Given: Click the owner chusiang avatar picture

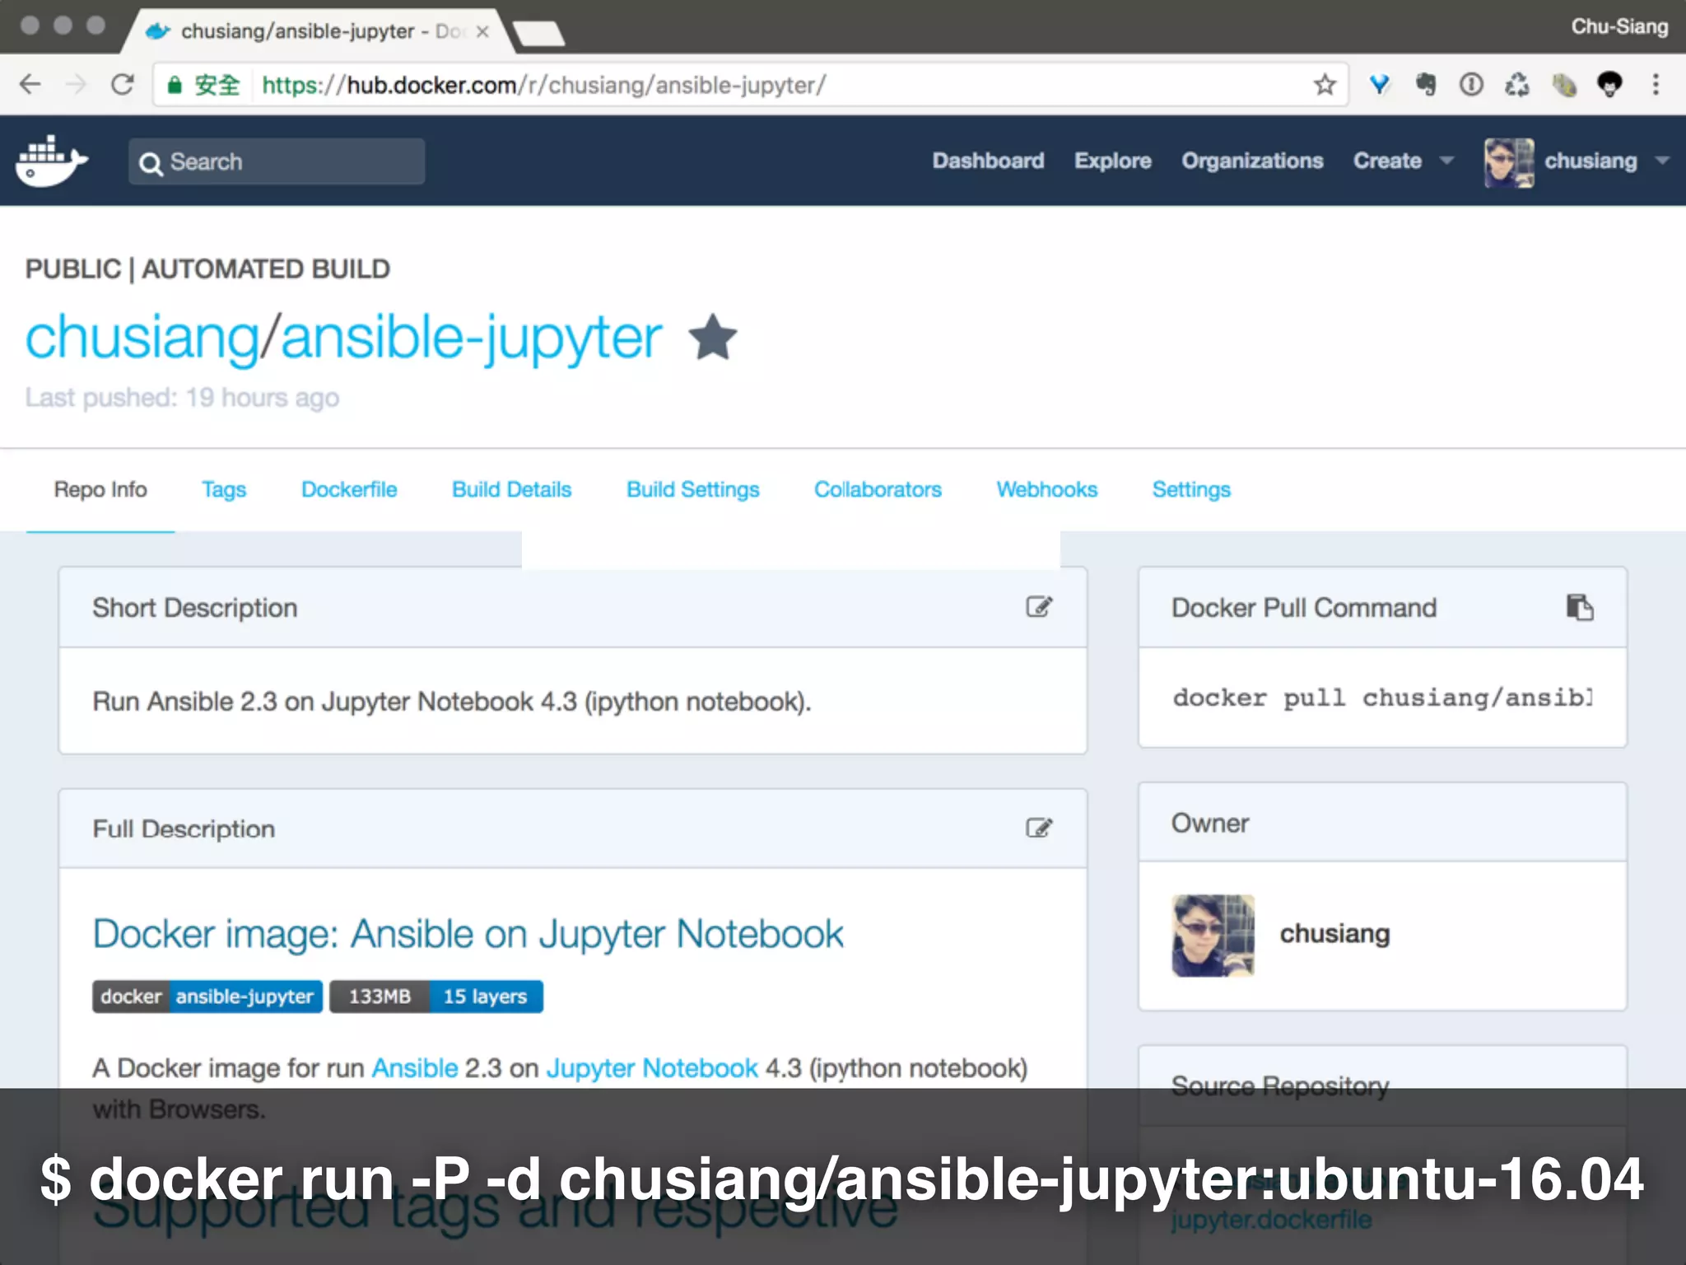Looking at the screenshot, I should (x=1213, y=936).
